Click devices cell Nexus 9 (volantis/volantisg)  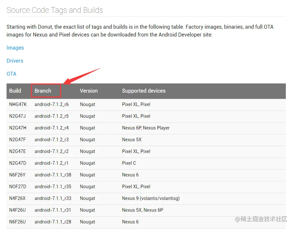[151, 198]
